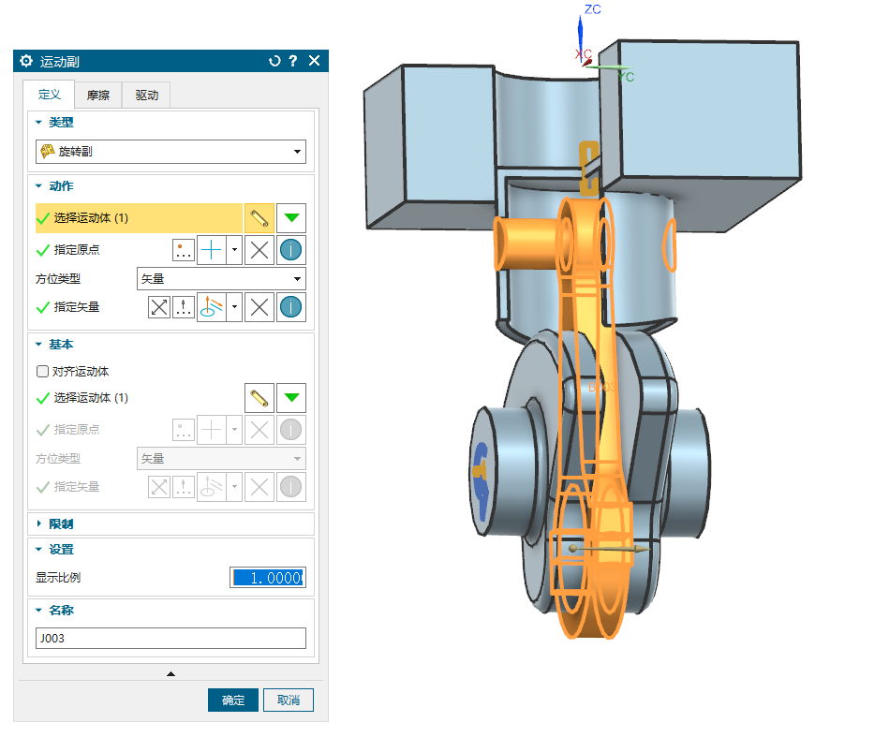Viewport: 889px width, 752px height.
Task: Switch to the 驱动 tab
Action: point(146,96)
